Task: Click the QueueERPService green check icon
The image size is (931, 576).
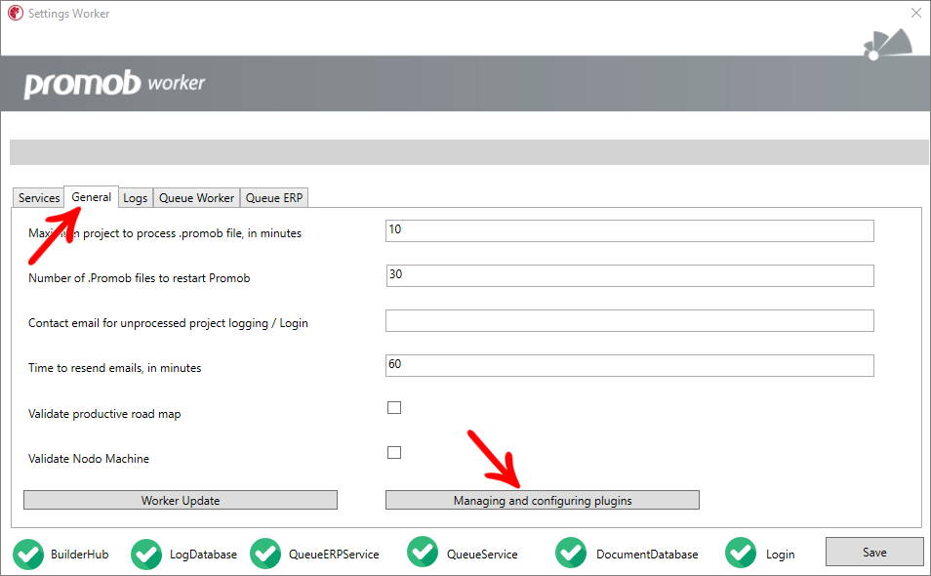Action: click(x=265, y=553)
